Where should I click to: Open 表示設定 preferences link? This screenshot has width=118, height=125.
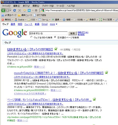point(81,34)
